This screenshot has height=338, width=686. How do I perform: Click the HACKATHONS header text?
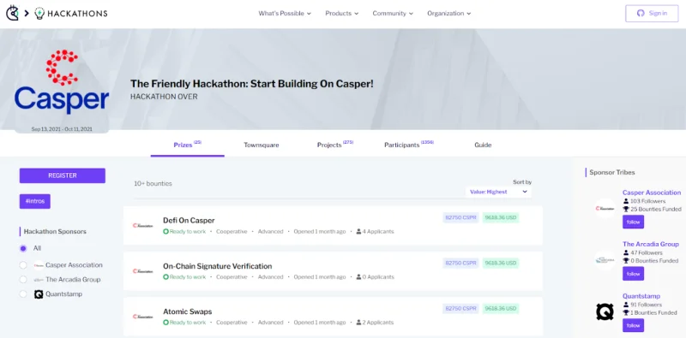[x=77, y=14]
